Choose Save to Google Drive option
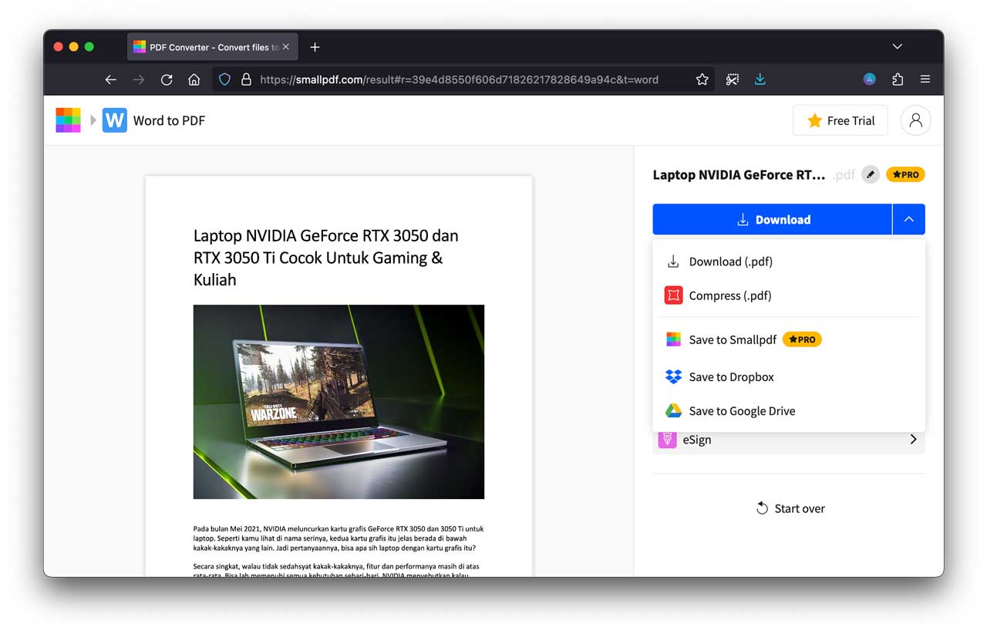The image size is (987, 634). pyautogui.click(x=789, y=411)
